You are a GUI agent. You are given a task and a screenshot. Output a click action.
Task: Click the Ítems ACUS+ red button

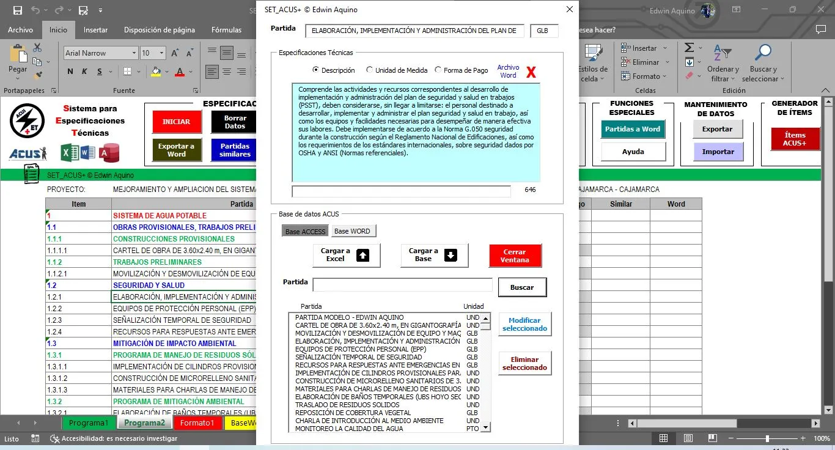795,139
